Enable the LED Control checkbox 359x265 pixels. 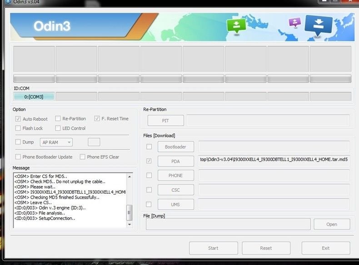point(58,128)
